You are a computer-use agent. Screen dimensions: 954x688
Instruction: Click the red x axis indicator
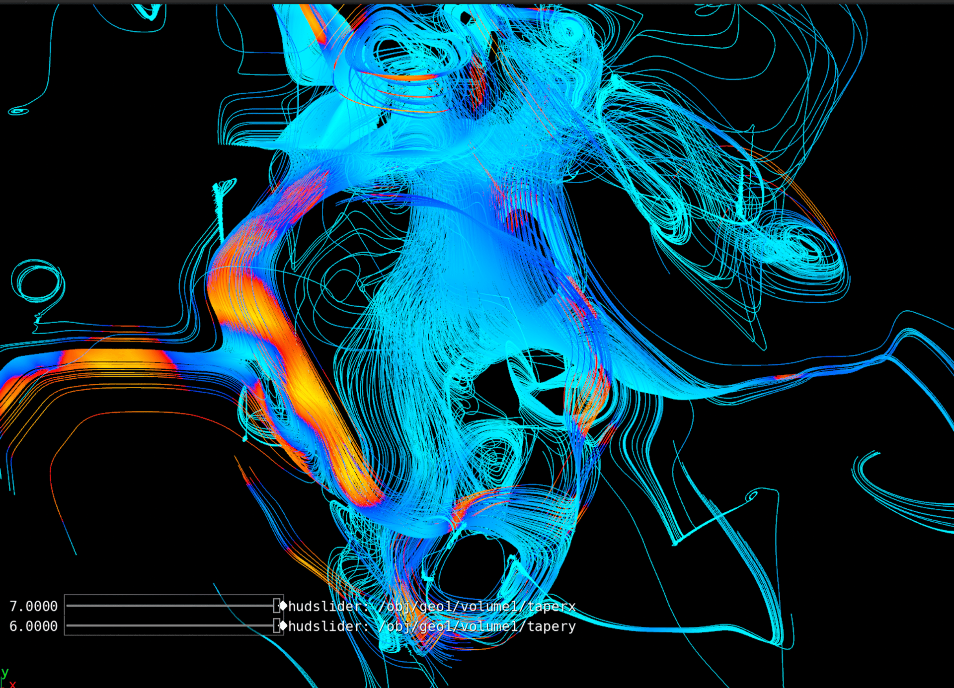[12, 685]
